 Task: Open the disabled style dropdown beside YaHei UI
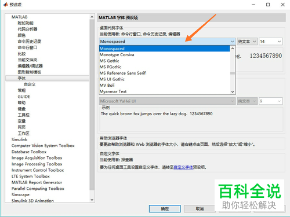point(247,101)
